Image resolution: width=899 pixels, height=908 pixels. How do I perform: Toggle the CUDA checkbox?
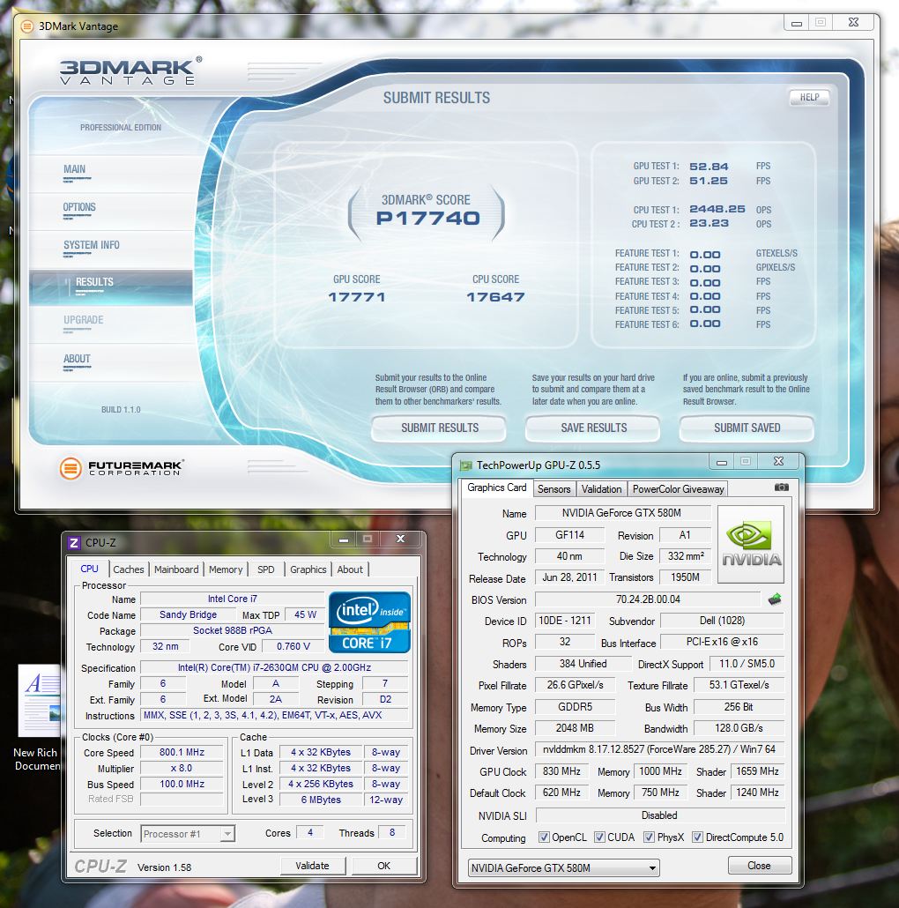coord(599,837)
